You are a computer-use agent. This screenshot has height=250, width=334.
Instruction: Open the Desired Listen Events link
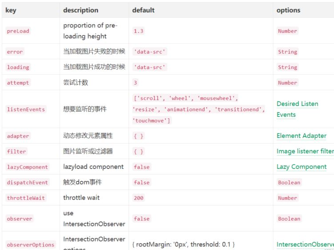coord(297,109)
